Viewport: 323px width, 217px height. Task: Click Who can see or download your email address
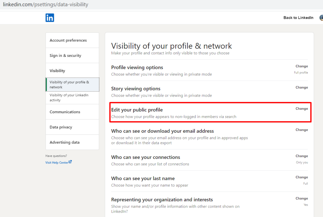[162, 131]
